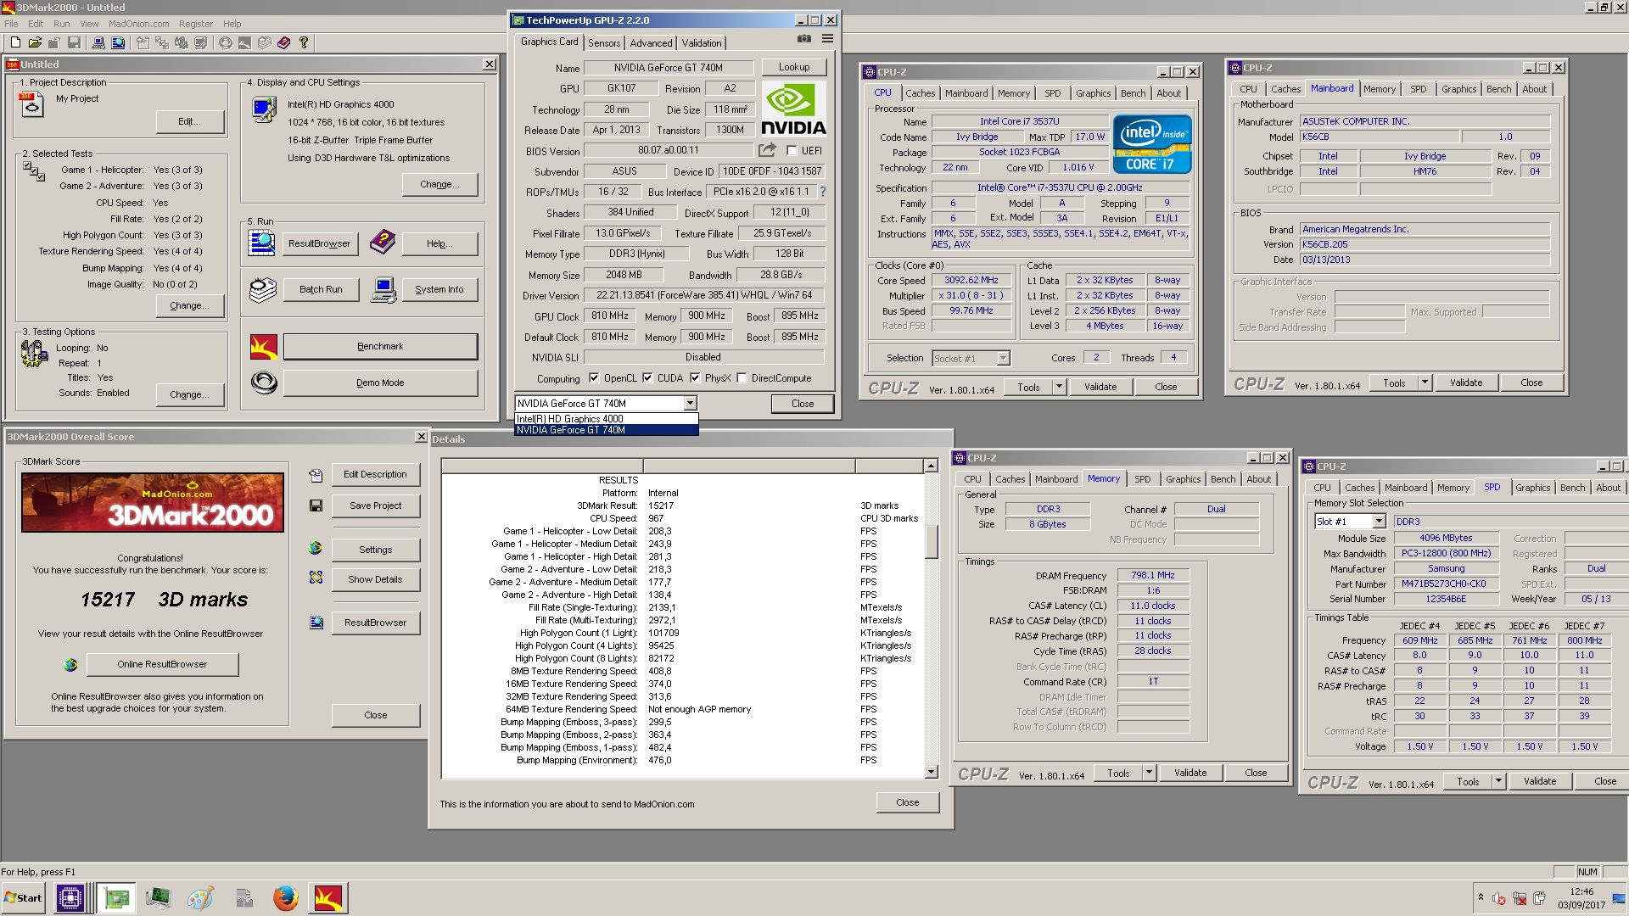Click the Save Project button
1629x916 pixels.
375,505
